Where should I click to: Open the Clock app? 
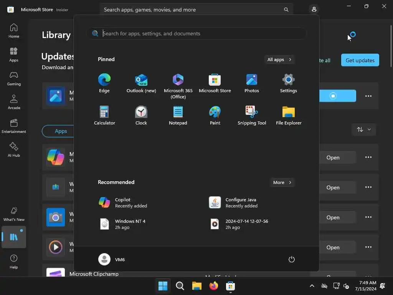click(141, 115)
